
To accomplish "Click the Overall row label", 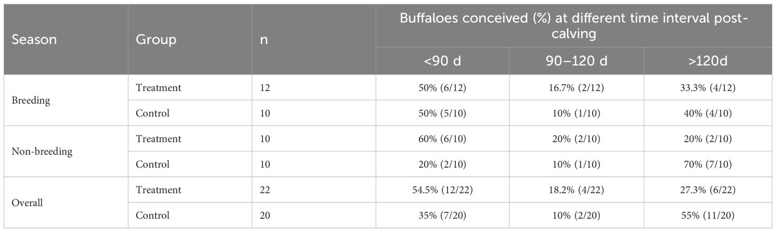I will point(28,202).
